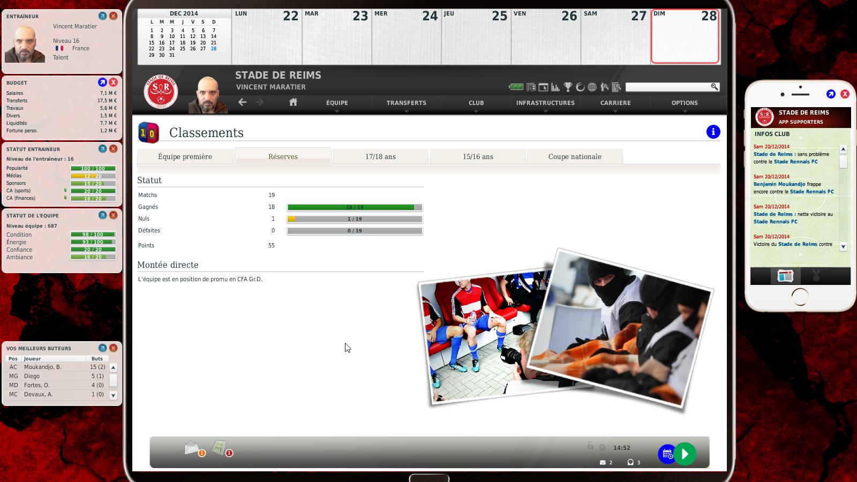857x482 pixels.
Task: Select the Réserves tab
Action: pyautogui.click(x=283, y=156)
